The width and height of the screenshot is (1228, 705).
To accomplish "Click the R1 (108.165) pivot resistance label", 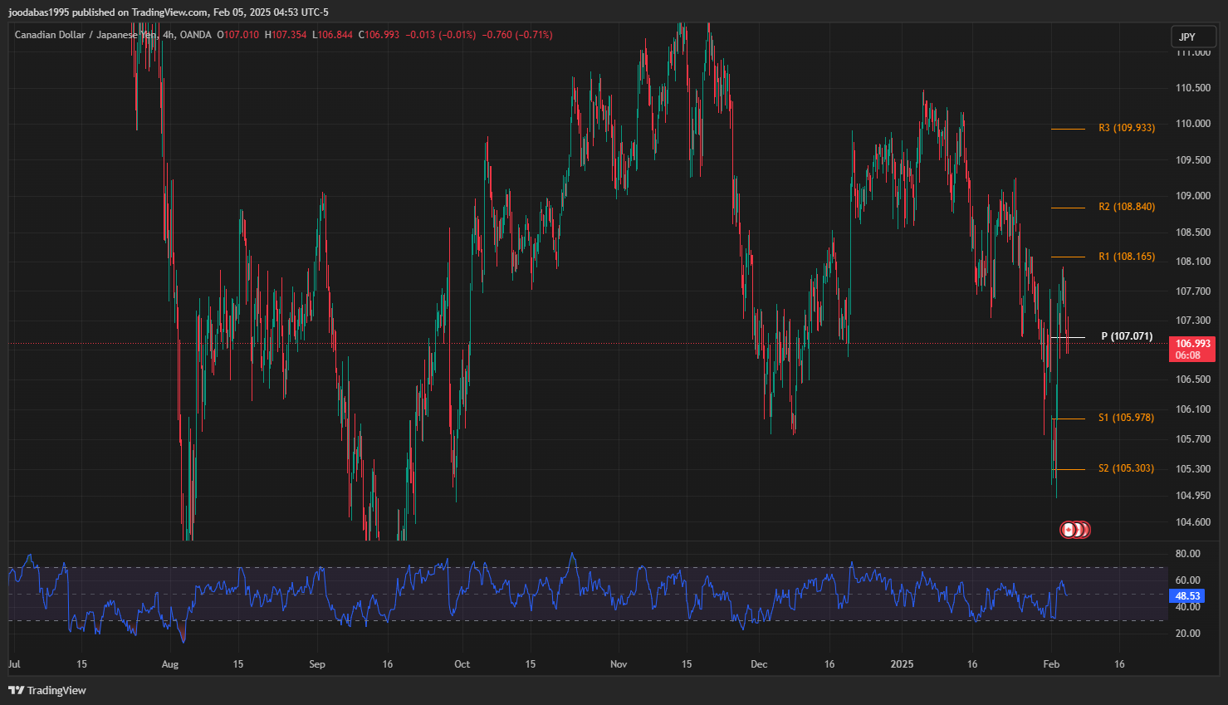I will coord(1126,257).
